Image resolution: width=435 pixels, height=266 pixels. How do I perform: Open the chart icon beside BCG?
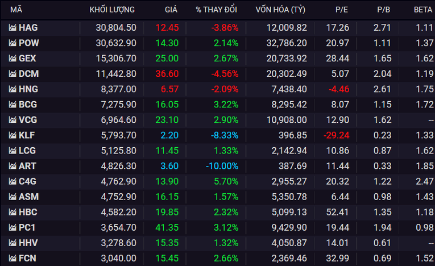[13, 104]
